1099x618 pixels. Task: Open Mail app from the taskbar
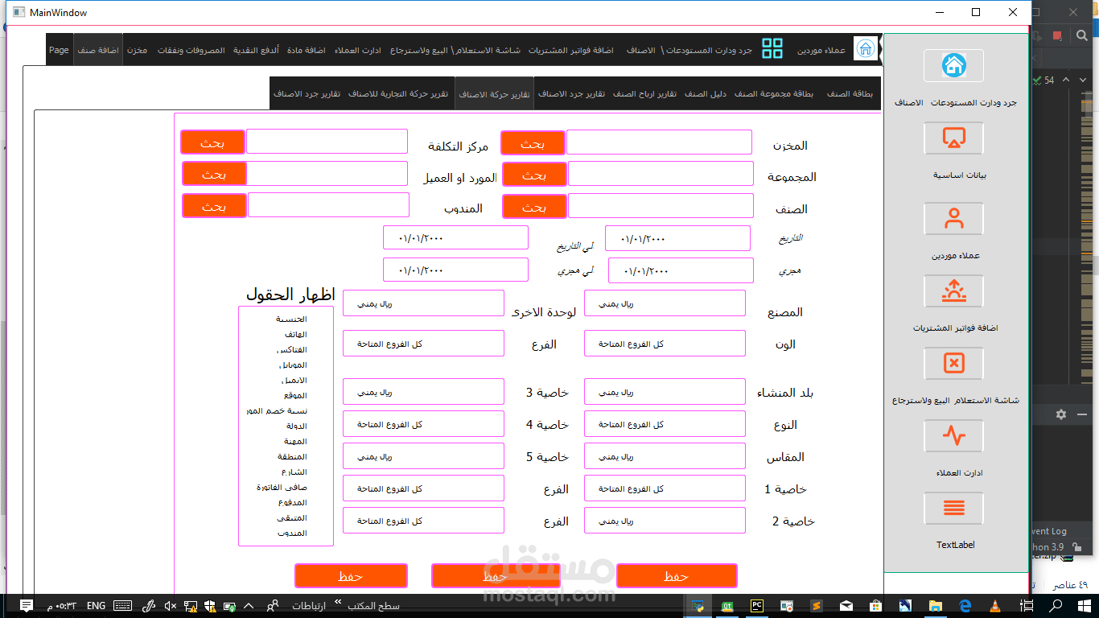pyautogui.click(x=846, y=606)
